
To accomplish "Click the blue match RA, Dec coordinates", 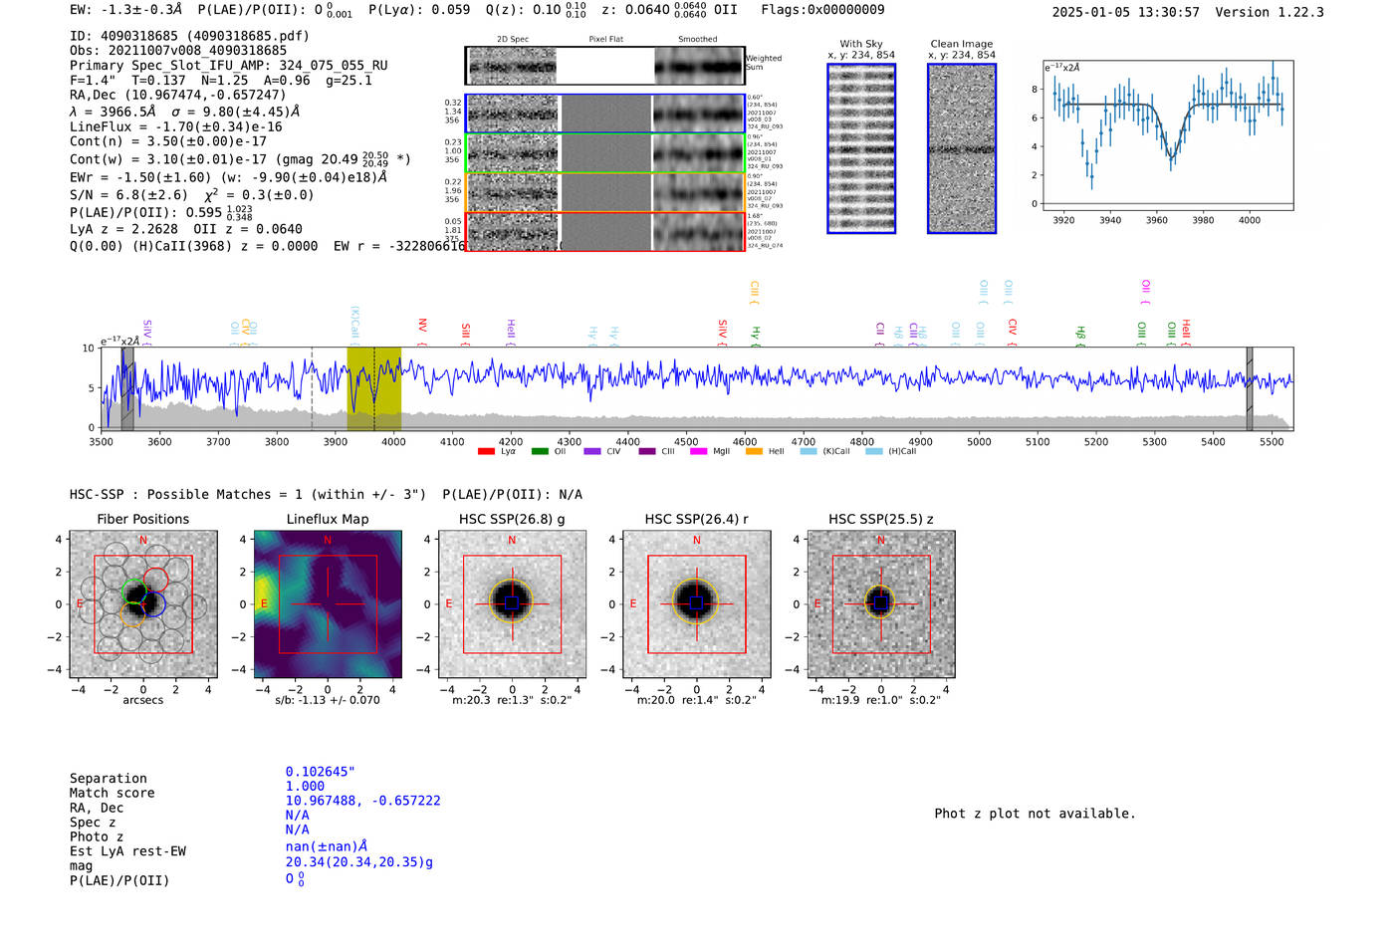I will point(362,801).
